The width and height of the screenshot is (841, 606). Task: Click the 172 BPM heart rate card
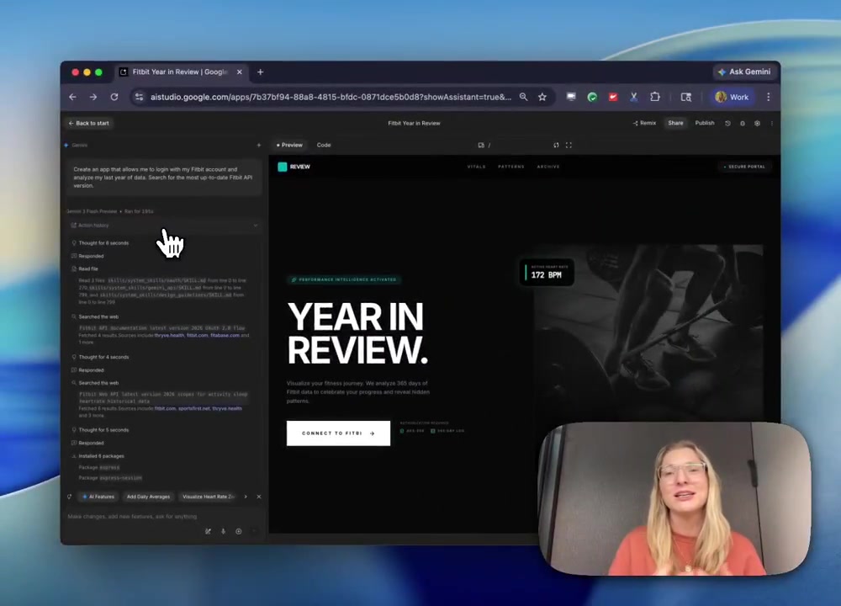click(547, 272)
